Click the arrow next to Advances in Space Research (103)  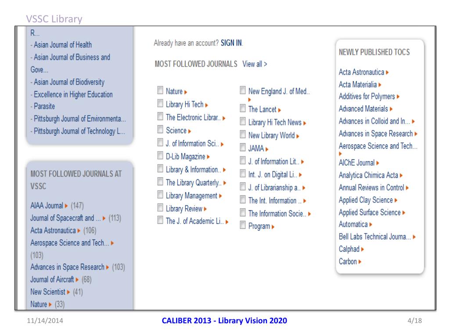coord(108,267)
